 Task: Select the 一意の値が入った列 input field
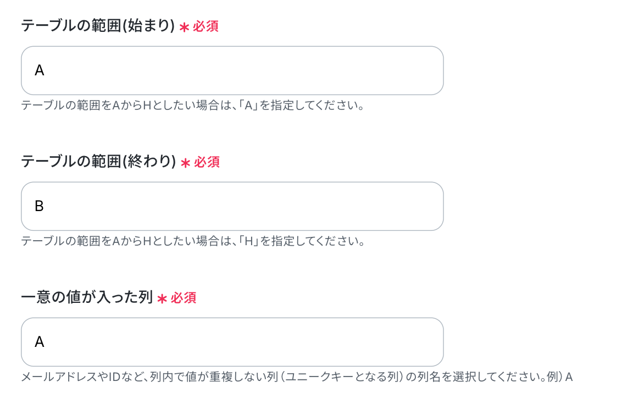coord(232,342)
